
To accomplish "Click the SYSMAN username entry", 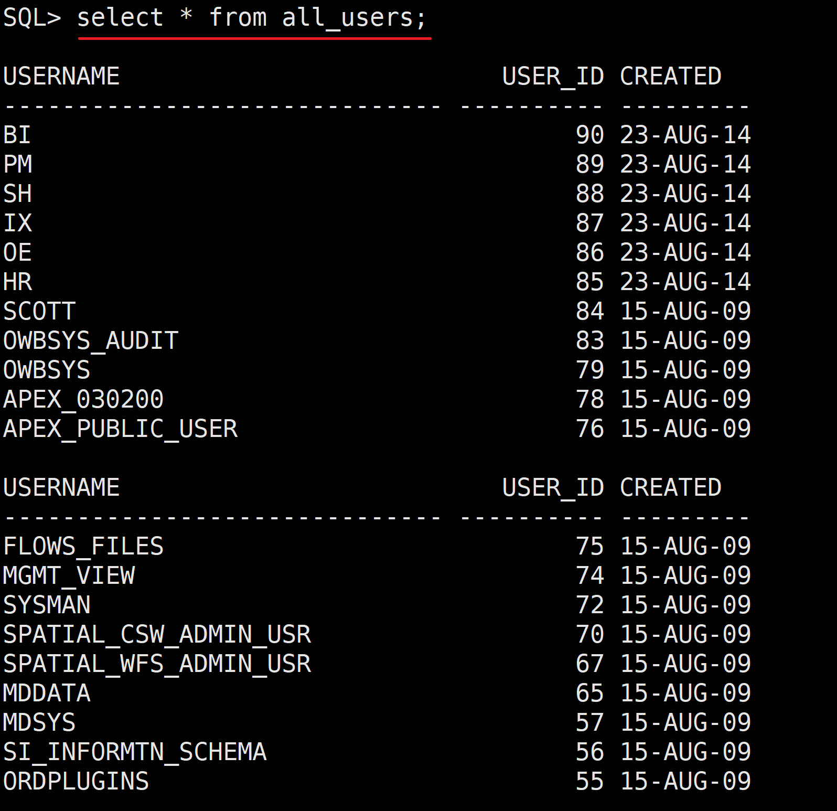I will tap(47, 605).
